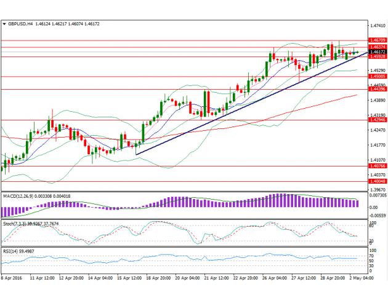
Task: Click the 18 Apr 20:00 time label
Action: pyautogui.click(x=158, y=278)
